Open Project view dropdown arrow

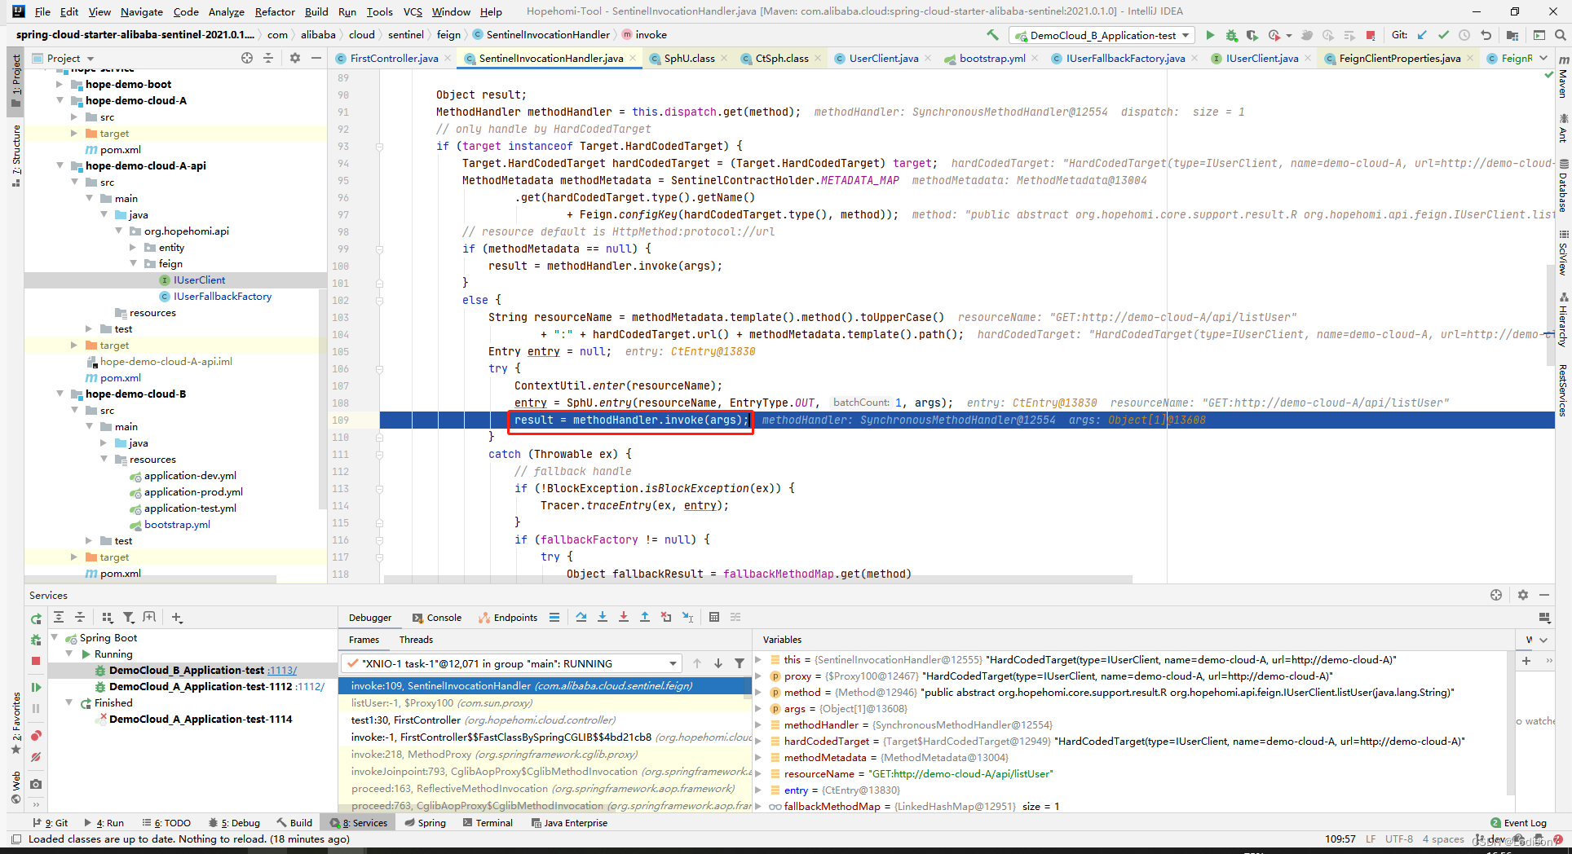tap(91, 59)
